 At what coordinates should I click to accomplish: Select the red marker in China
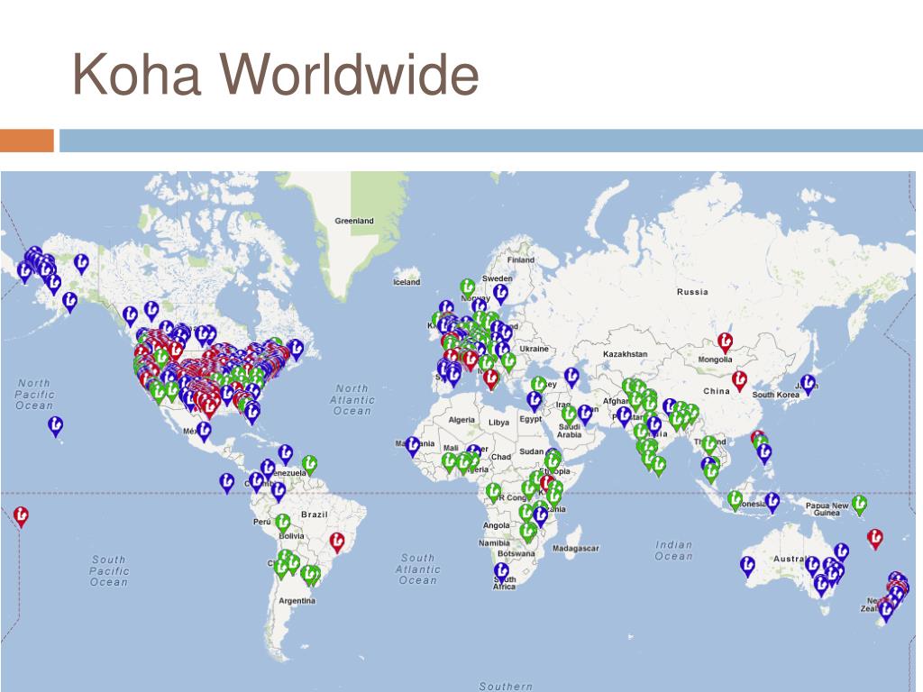[x=739, y=381]
